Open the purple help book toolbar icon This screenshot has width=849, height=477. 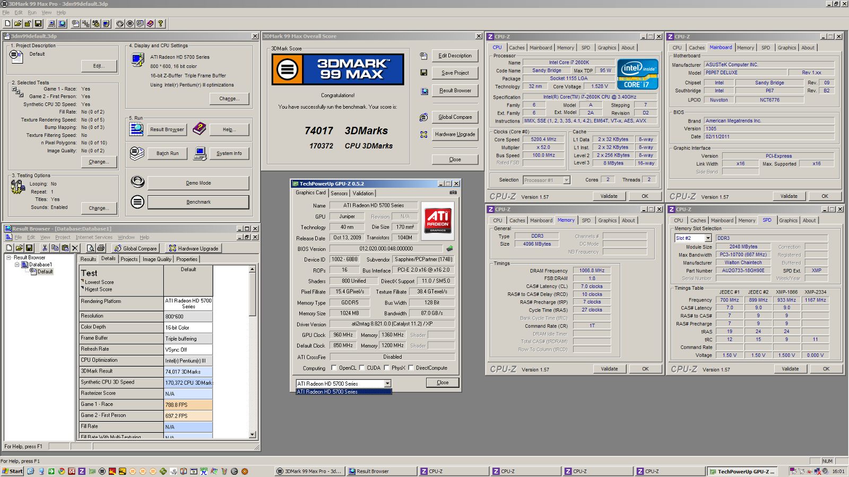pos(150,23)
